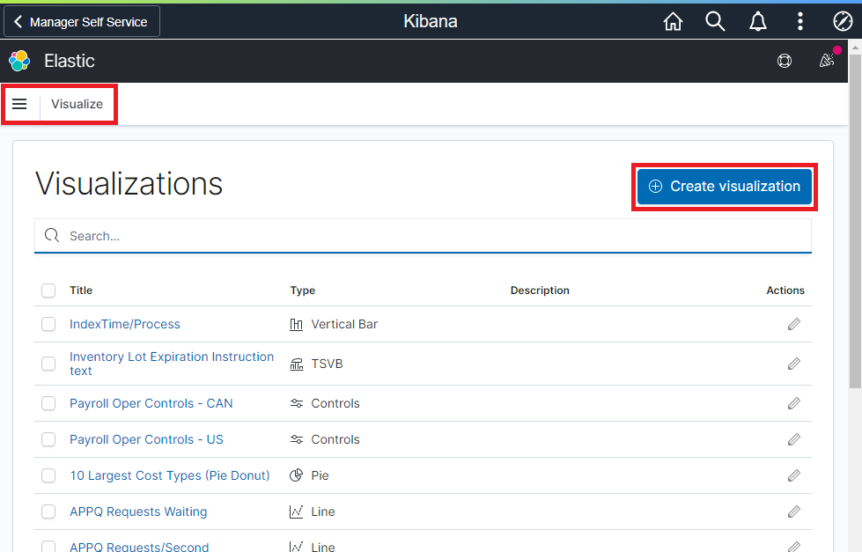
Task: Sort the list by Title column
Action: [81, 291]
